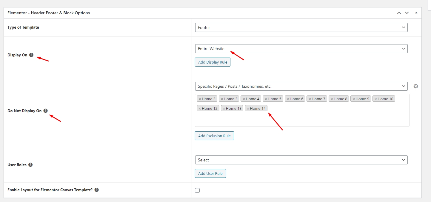Click the Add Display Rule button
Image resolution: width=431 pixels, height=202 pixels.
click(213, 62)
